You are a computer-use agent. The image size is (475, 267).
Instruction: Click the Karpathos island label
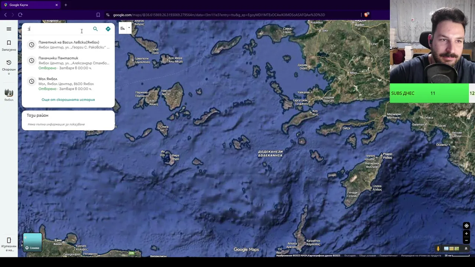pyautogui.click(x=313, y=243)
